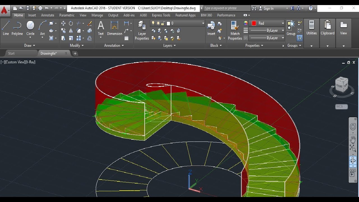Click the Save icon in quick access toolbar
359x202 pixels.
28,8
